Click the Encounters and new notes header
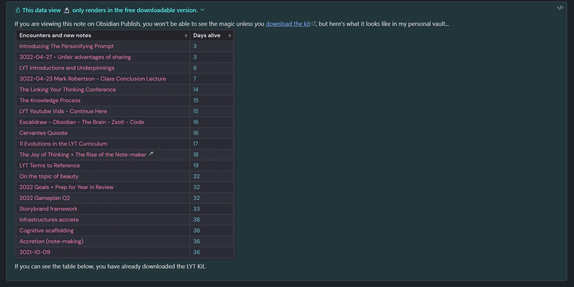The width and height of the screenshot is (574, 287). click(55, 35)
